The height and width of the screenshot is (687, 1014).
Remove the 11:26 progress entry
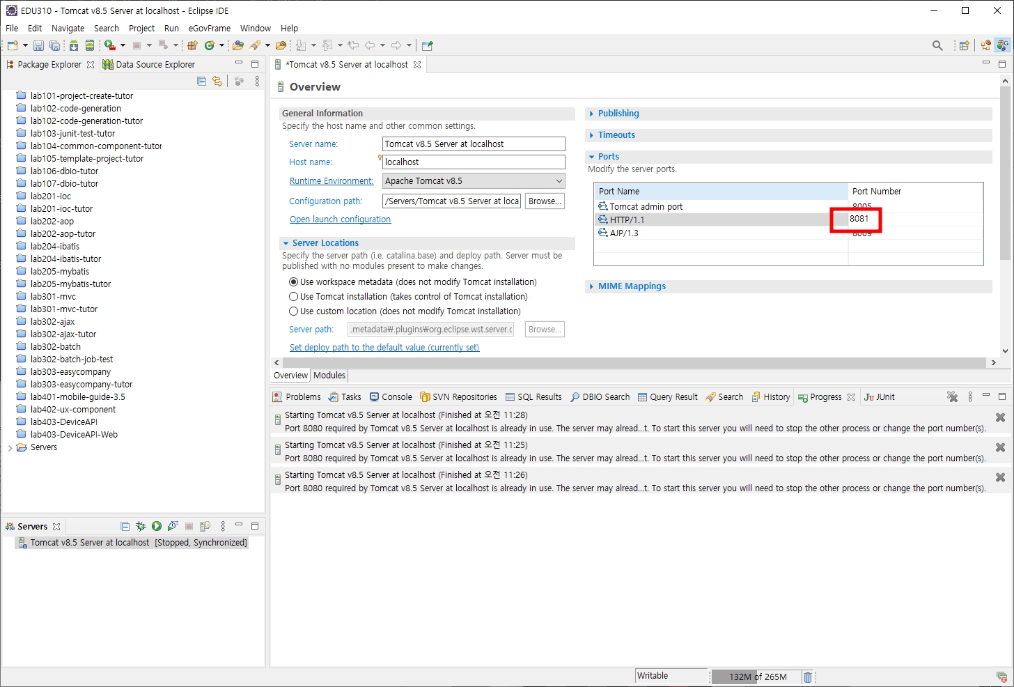[1000, 477]
